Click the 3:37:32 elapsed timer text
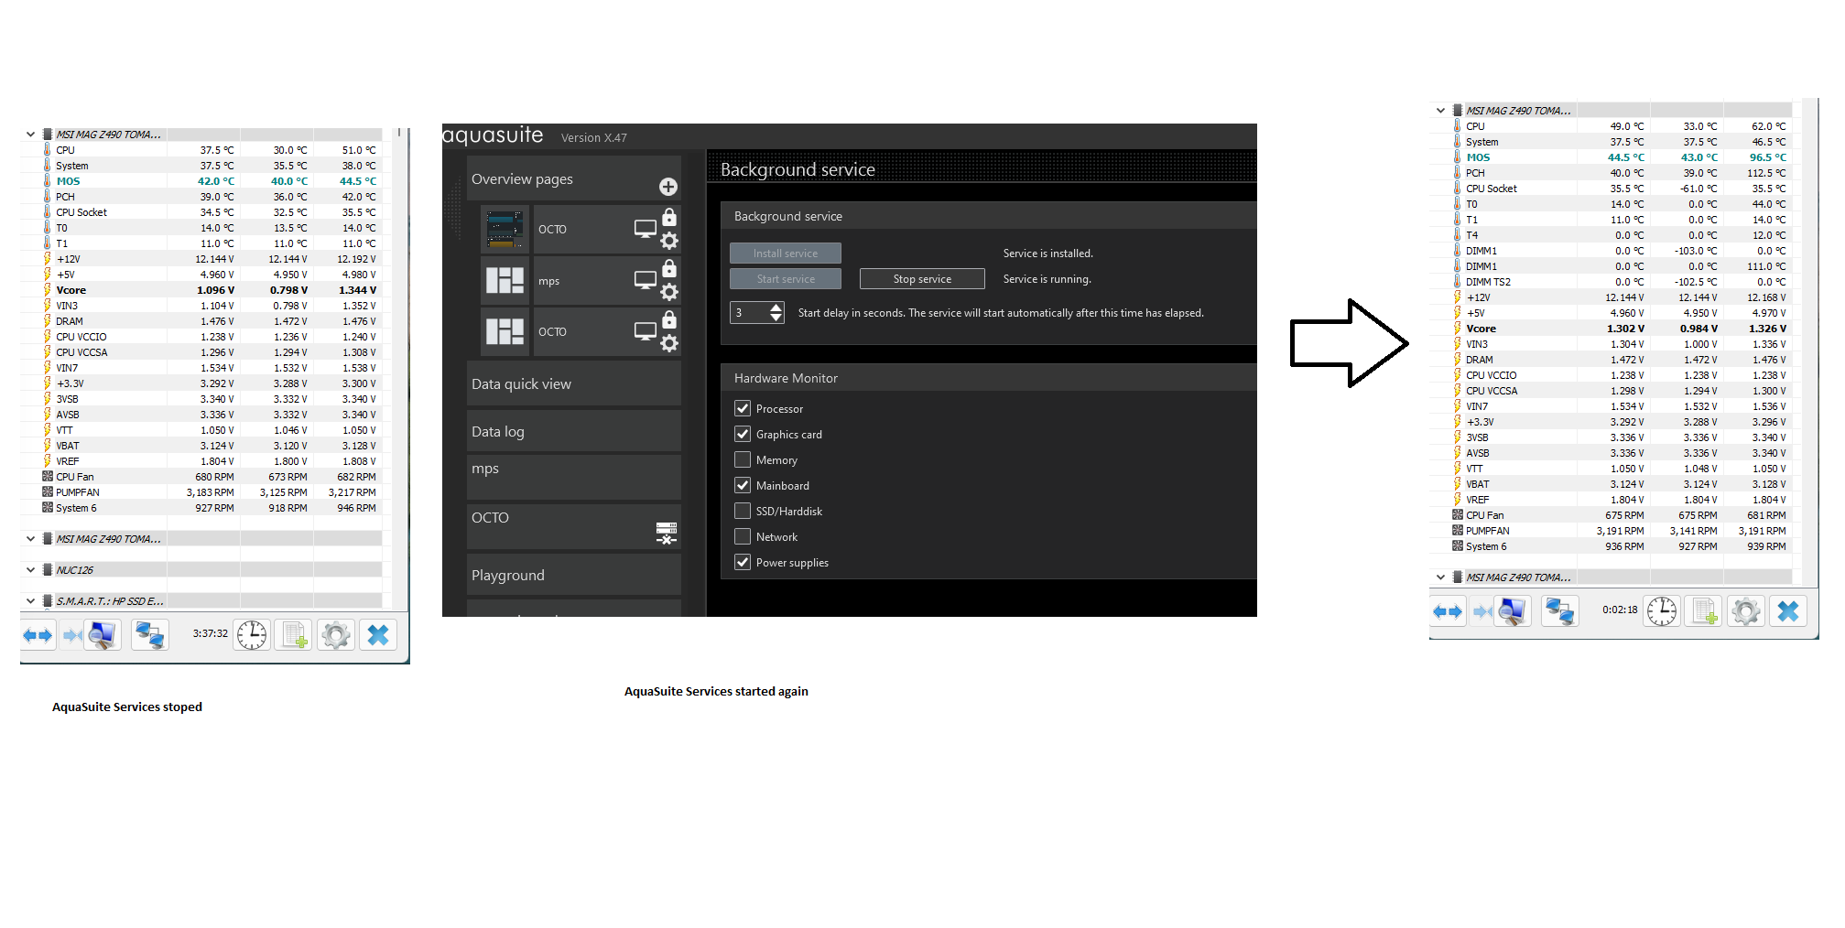The height and width of the screenshot is (928, 1845). tap(211, 633)
